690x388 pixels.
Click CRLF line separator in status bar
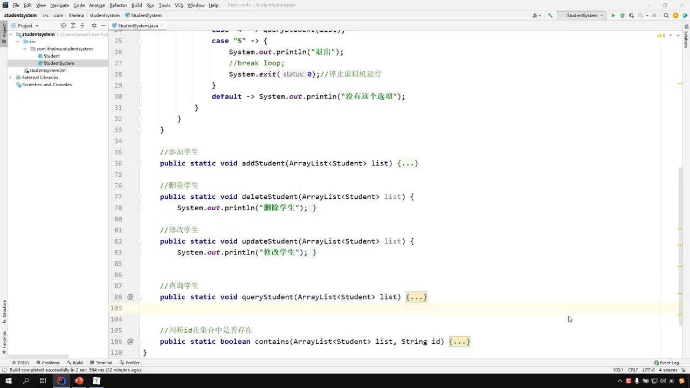coord(633,370)
